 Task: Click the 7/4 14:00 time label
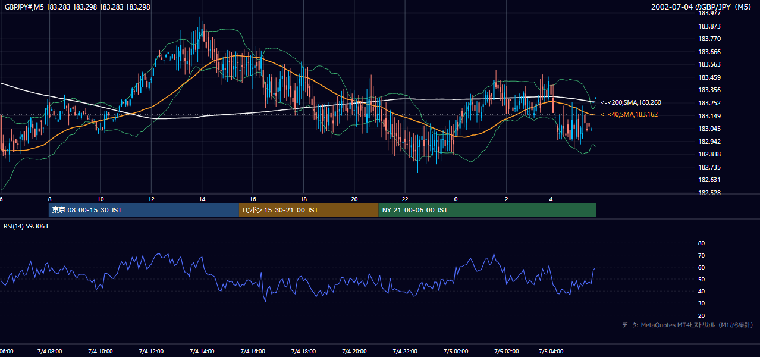coord(202,352)
